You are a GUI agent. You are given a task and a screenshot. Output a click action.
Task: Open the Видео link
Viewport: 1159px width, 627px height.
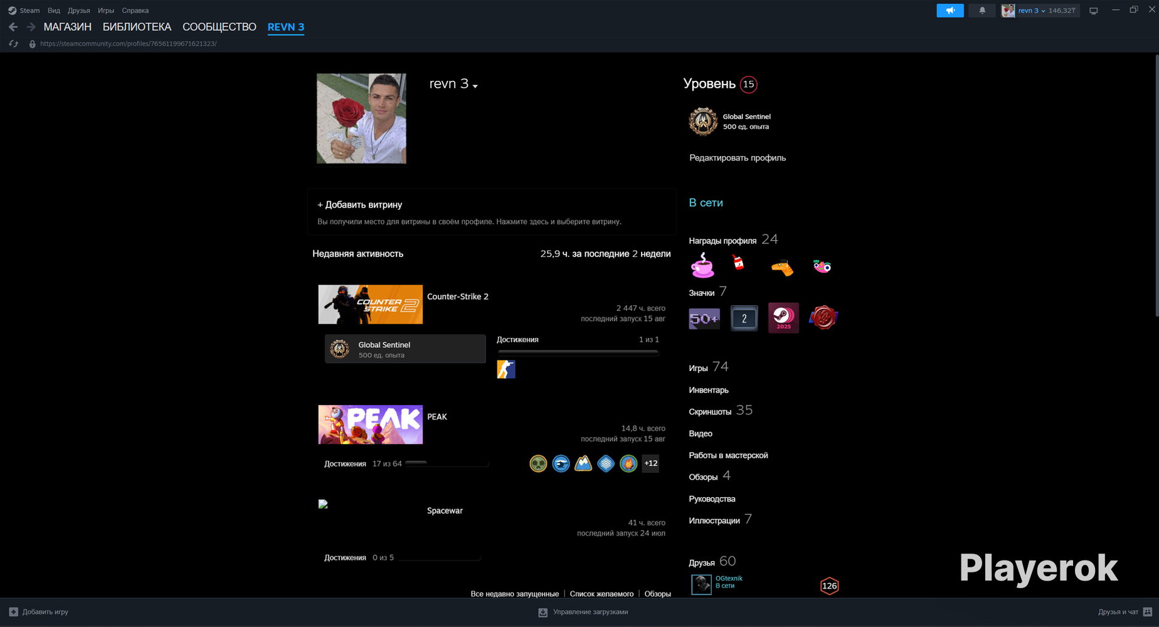pyautogui.click(x=701, y=433)
